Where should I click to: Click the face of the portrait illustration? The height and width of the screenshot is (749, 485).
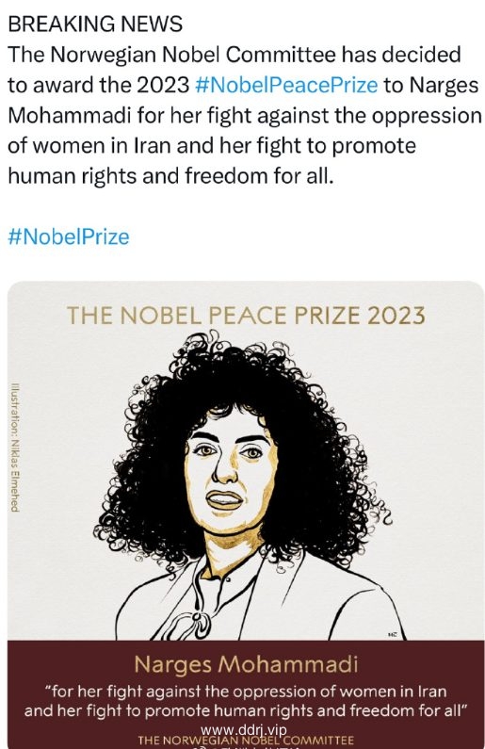[230, 473]
